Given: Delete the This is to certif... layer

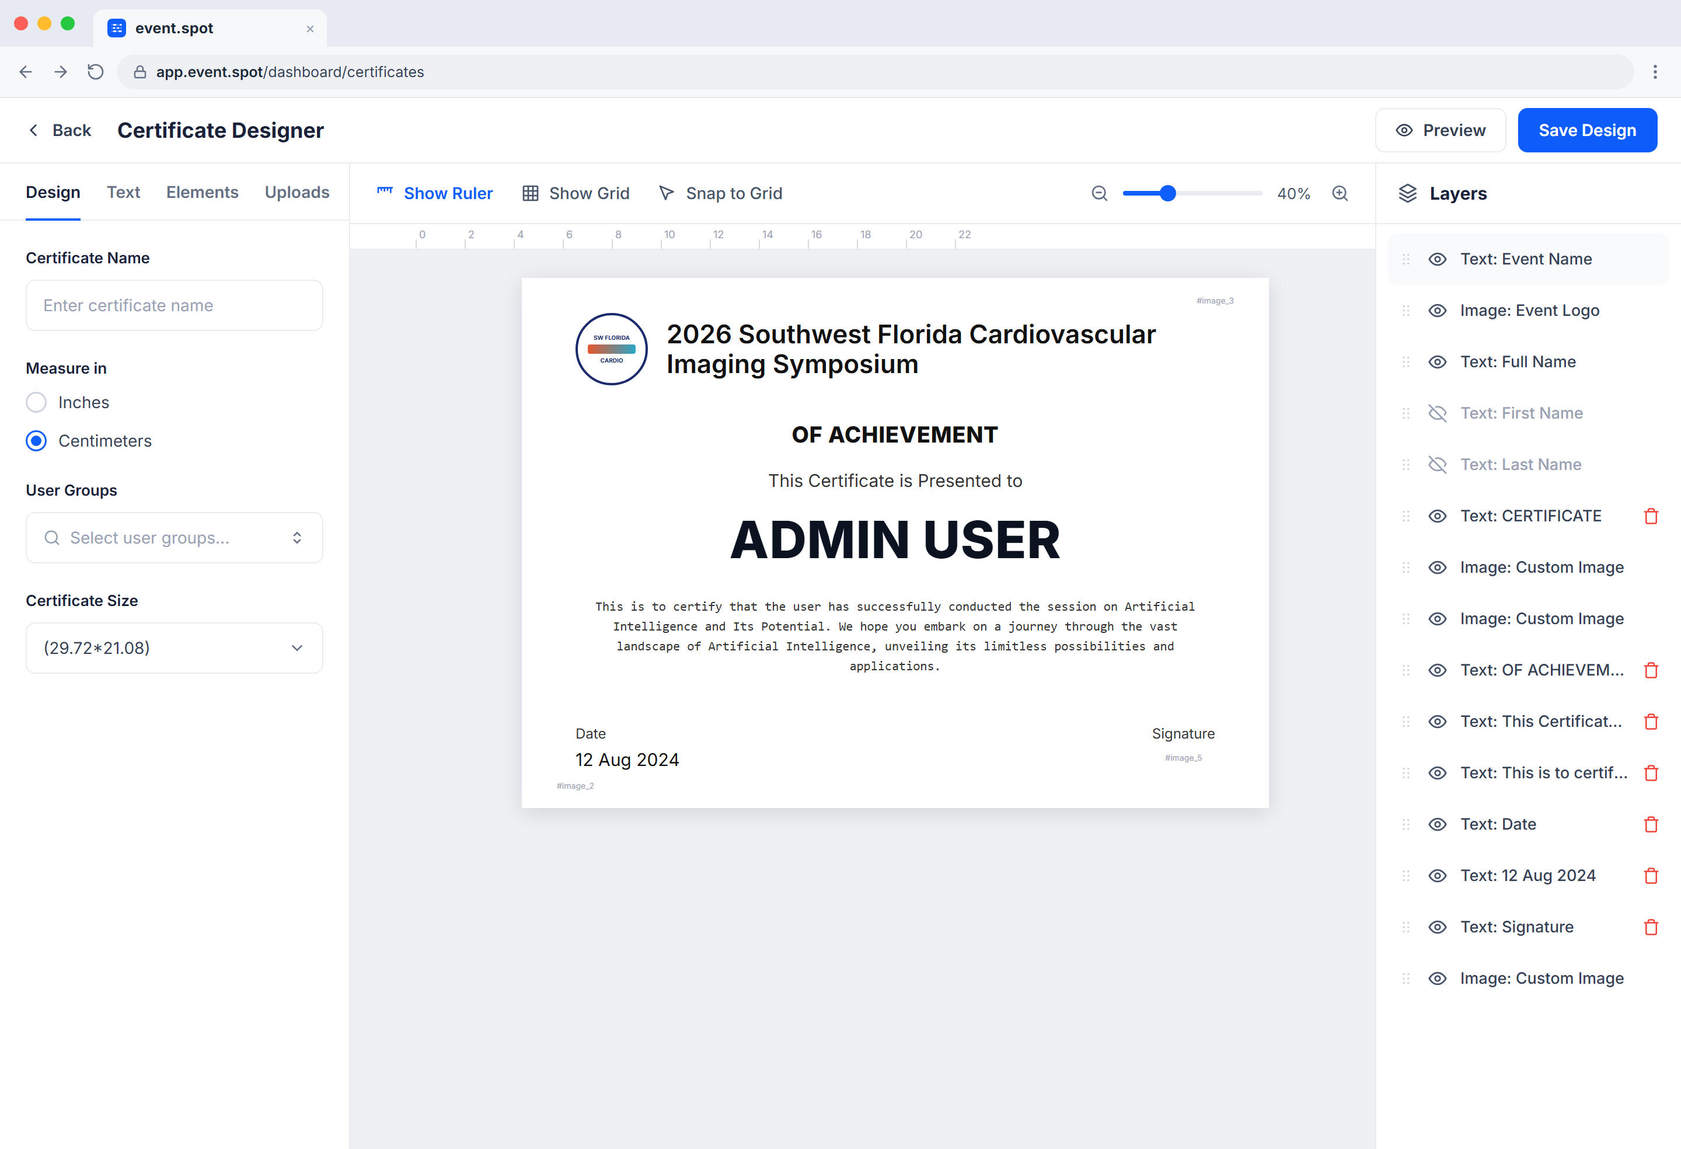Looking at the screenshot, I should (x=1651, y=773).
